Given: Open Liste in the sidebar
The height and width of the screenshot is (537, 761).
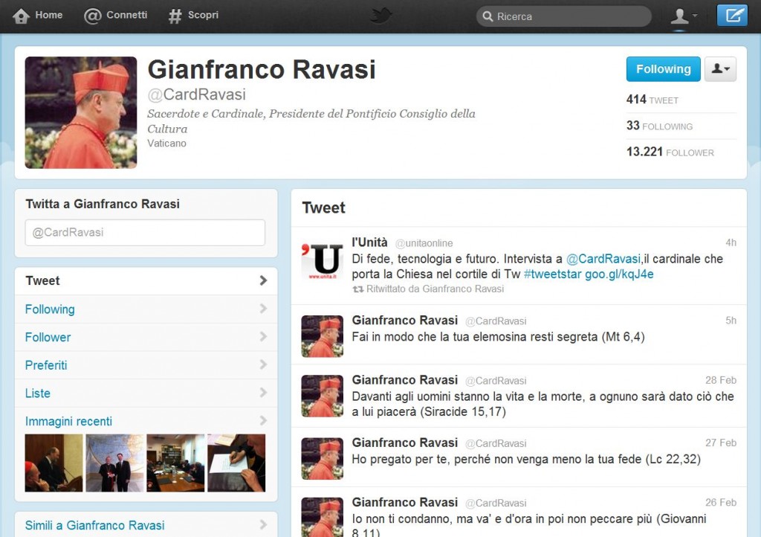Looking at the screenshot, I should pyautogui.click(x=146, y=393).
